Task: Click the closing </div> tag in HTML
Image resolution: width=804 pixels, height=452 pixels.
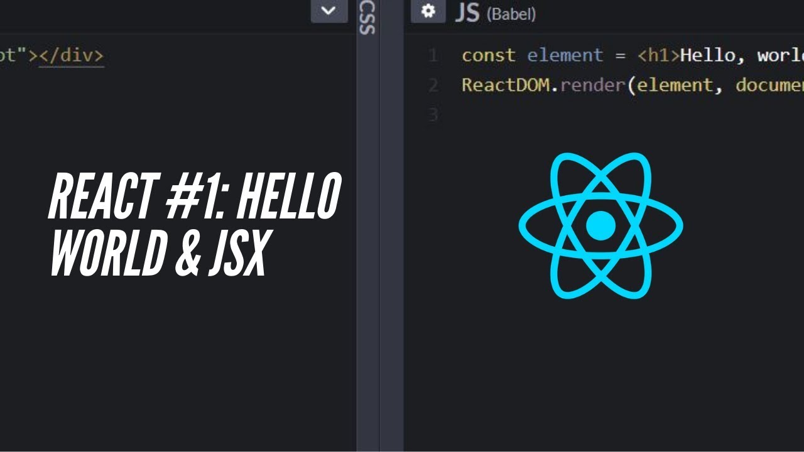Action: (x=71, y=55)
